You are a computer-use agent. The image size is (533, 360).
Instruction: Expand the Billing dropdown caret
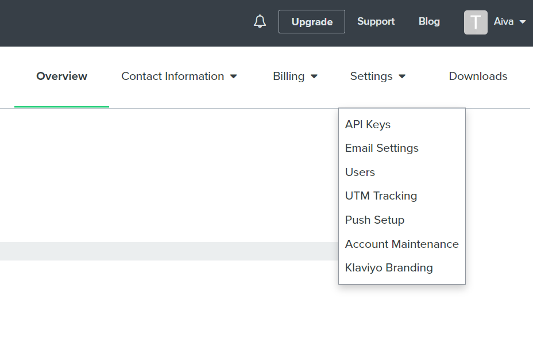pos(314,76)
